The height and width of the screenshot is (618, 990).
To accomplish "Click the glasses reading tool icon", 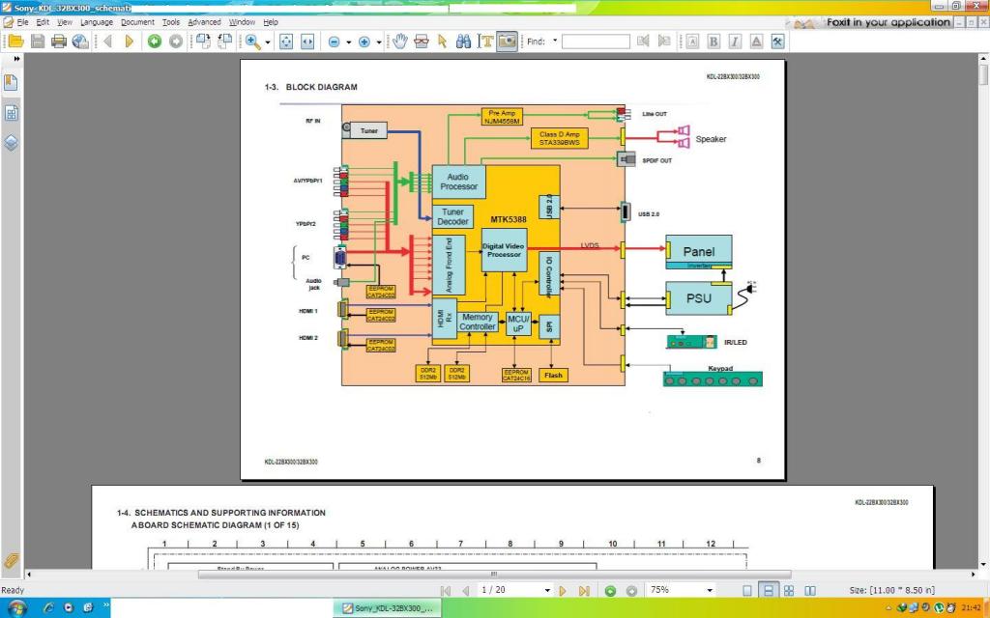I will click(422, 42).
